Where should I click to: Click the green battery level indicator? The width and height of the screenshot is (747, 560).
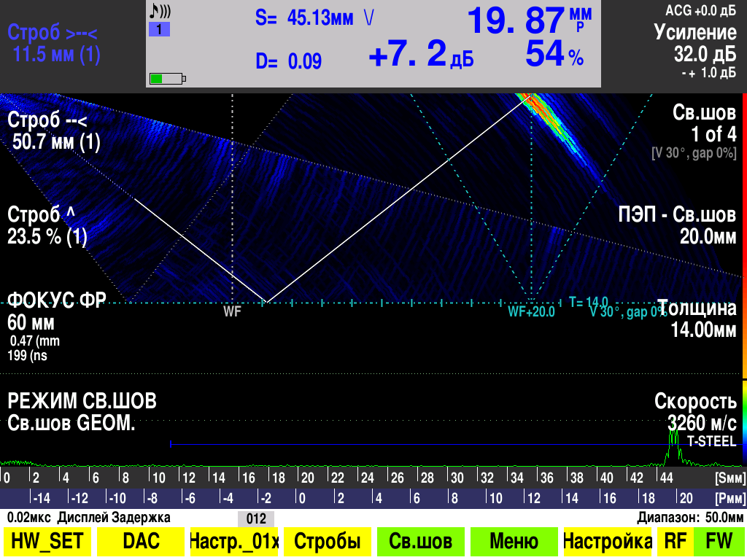(x=167, y=79)
